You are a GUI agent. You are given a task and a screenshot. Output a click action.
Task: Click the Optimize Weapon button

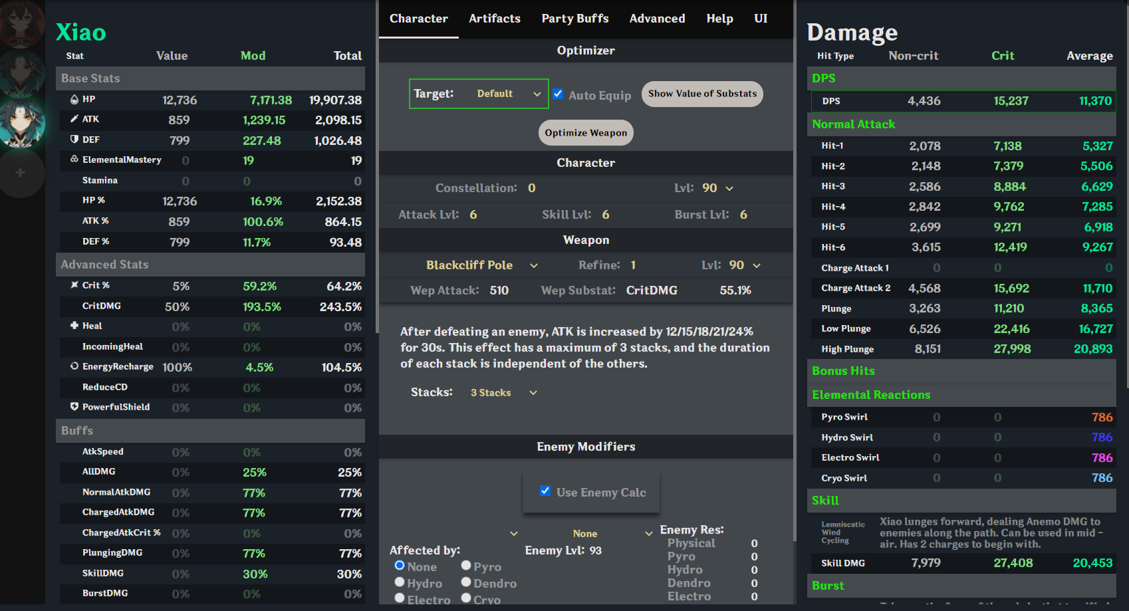click(x=585, y=133)
